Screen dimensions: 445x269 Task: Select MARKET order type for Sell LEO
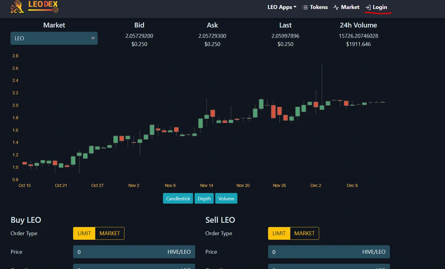click(304, 233)
